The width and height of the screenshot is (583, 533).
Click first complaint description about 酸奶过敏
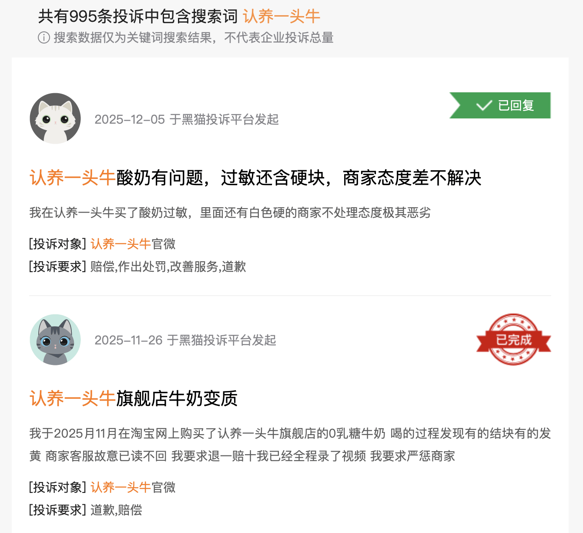pyautogui.click(x=230, y=213)
